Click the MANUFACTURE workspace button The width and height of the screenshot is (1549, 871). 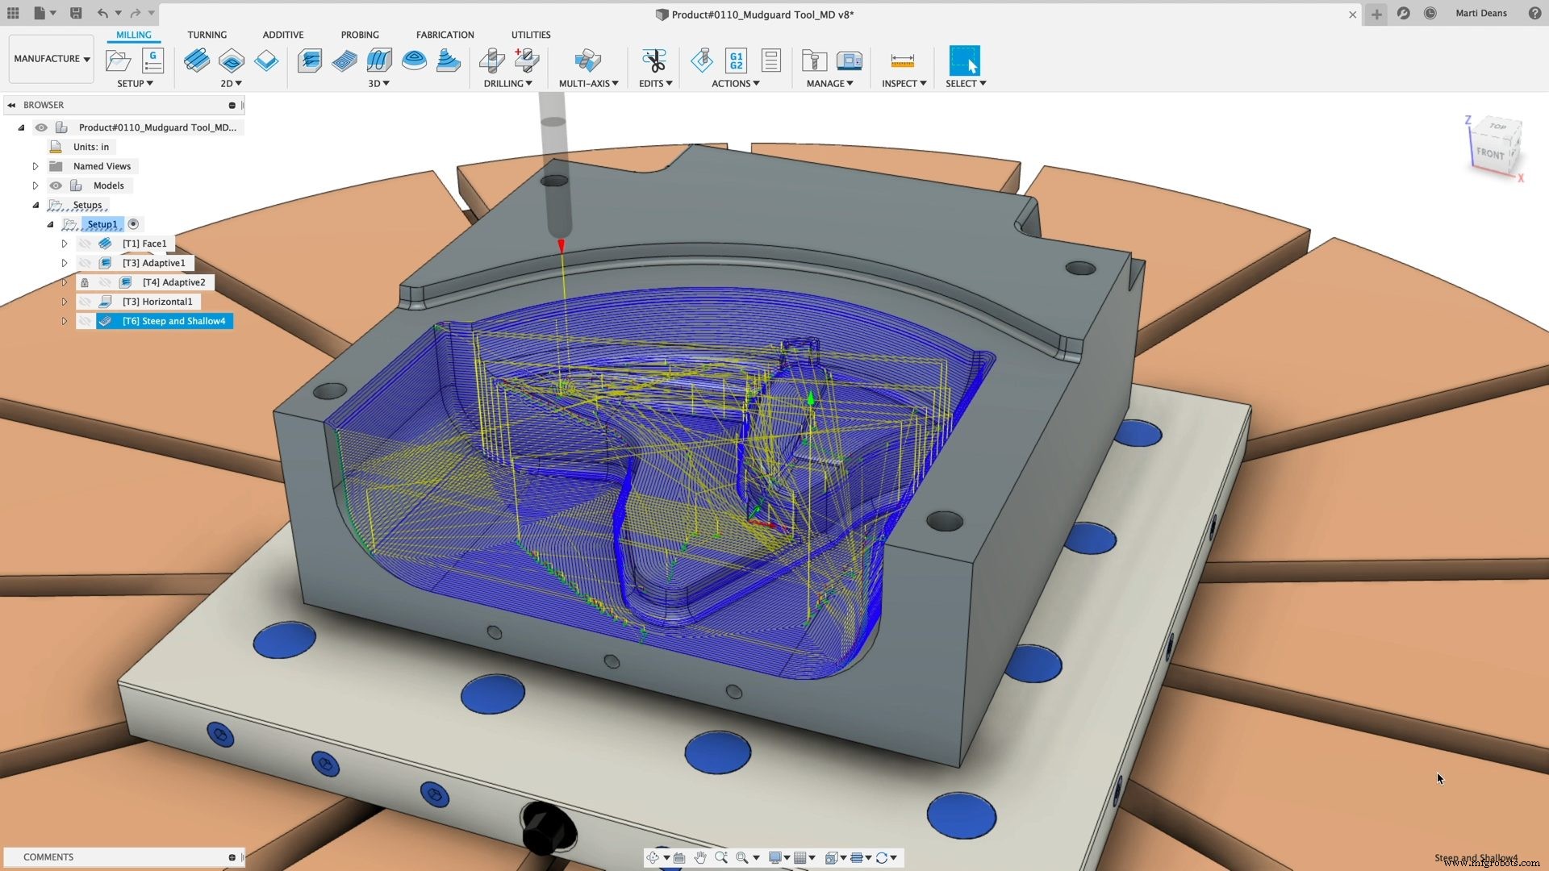(50, 58)
